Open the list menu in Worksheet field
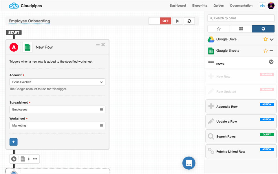Viewport: 278px width, 174px height. pos(101,125)
